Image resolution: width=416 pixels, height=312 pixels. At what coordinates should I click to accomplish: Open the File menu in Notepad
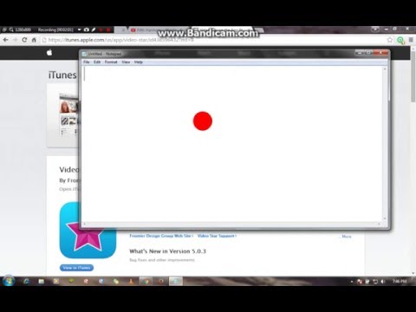click(87, 62)
